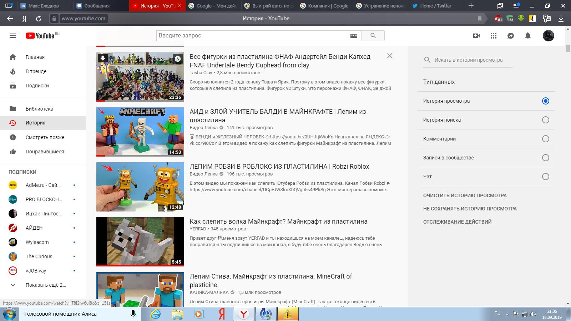
Task: Expand Показать ещё subscriptions list
Action: coord(43,285)
